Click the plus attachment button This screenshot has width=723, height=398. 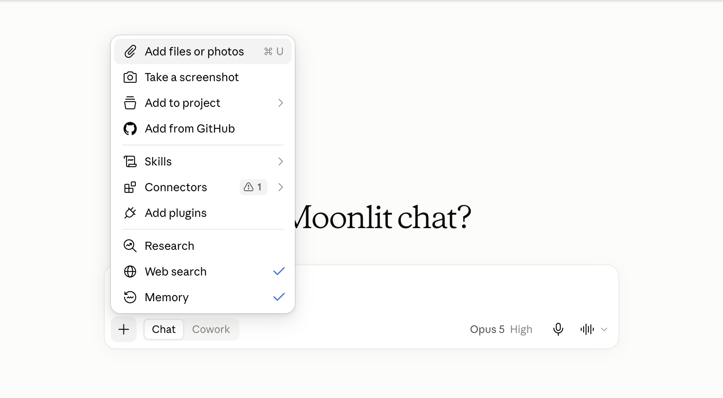(124, 329)
